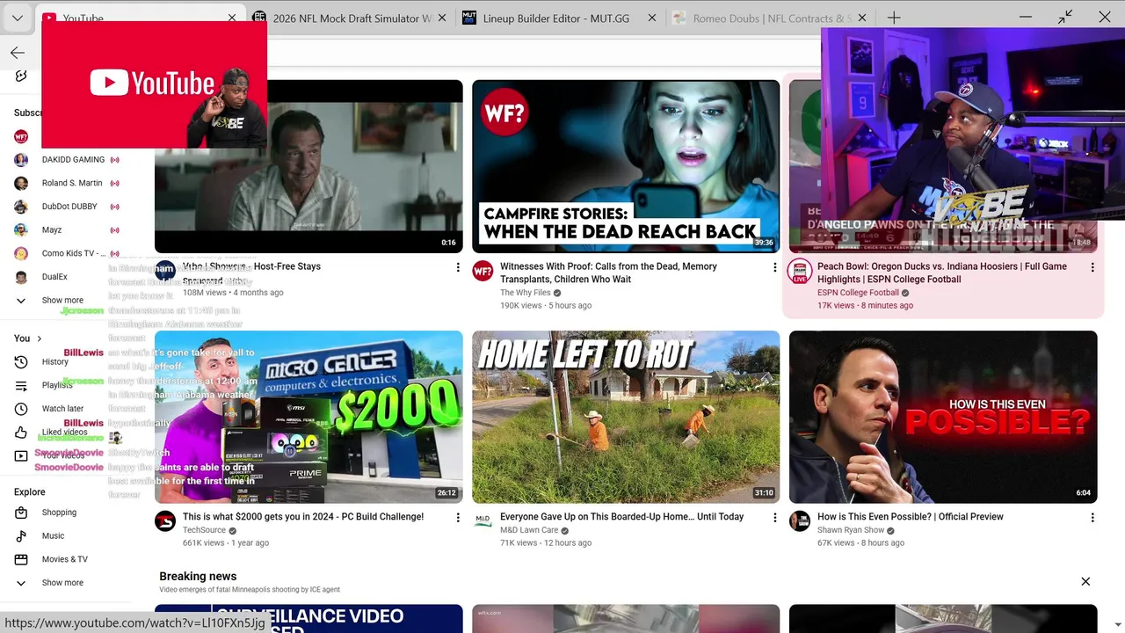Screen dimensions: 1125x633
Task: Play Micro Center $2000 PC build thumbnail
Action: tap(308, 417)
